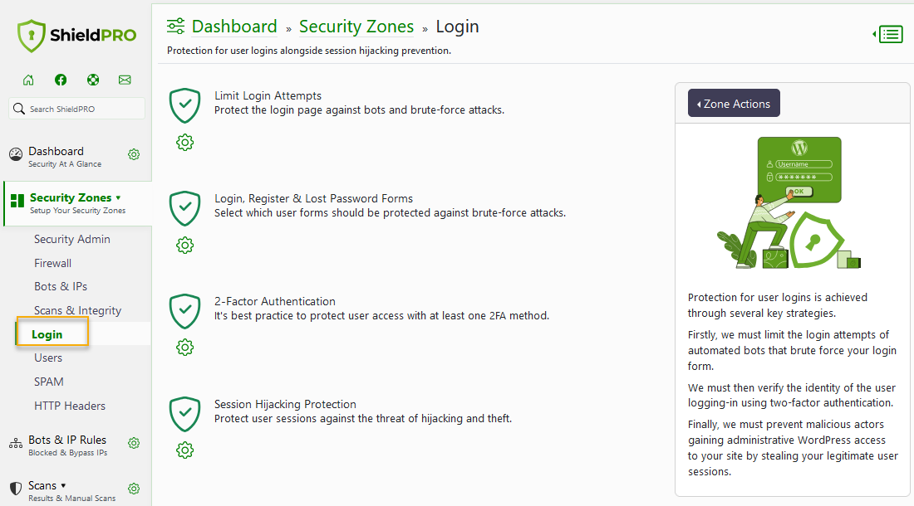Open settings gear under Limit Login Attempts
This screenshot has height=506, width=914.
pos(184,142)
